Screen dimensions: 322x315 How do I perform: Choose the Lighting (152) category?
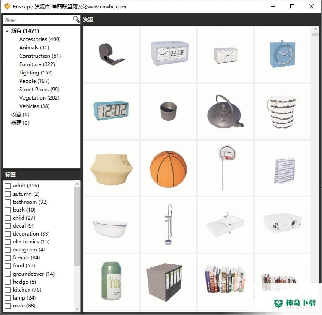(x=36, y=73)
